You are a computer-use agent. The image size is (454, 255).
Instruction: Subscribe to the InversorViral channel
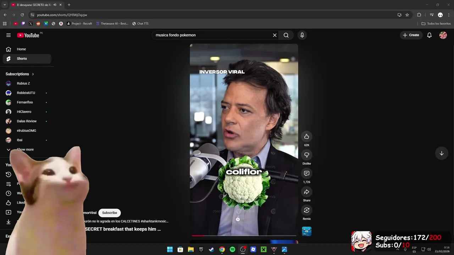[110, 213]
